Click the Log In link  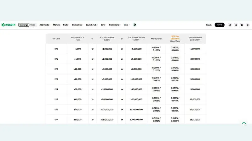coord(209,25)
